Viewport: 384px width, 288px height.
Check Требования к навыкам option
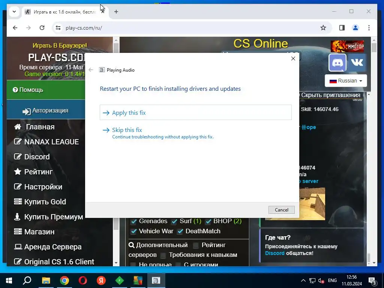[163, 255]
